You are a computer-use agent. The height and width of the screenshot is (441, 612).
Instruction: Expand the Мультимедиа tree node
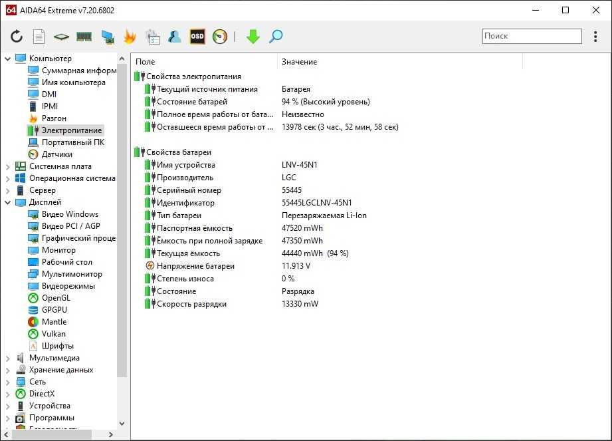tap(7, 359)
